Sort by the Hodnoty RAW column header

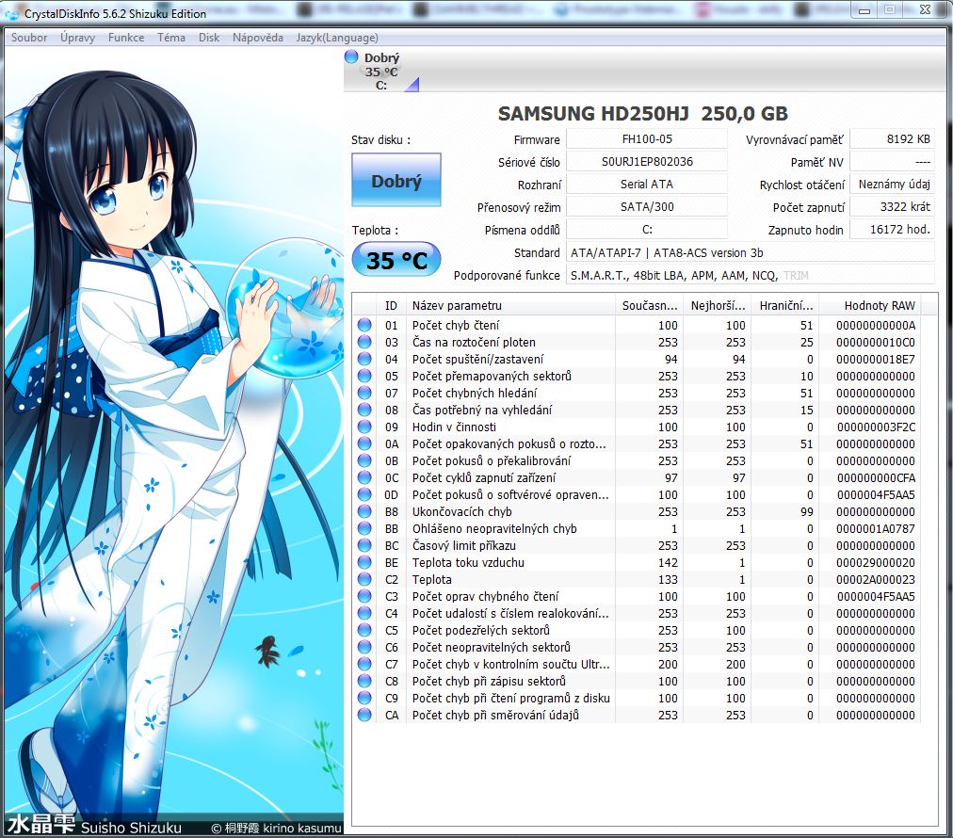(x=870, y=306)
